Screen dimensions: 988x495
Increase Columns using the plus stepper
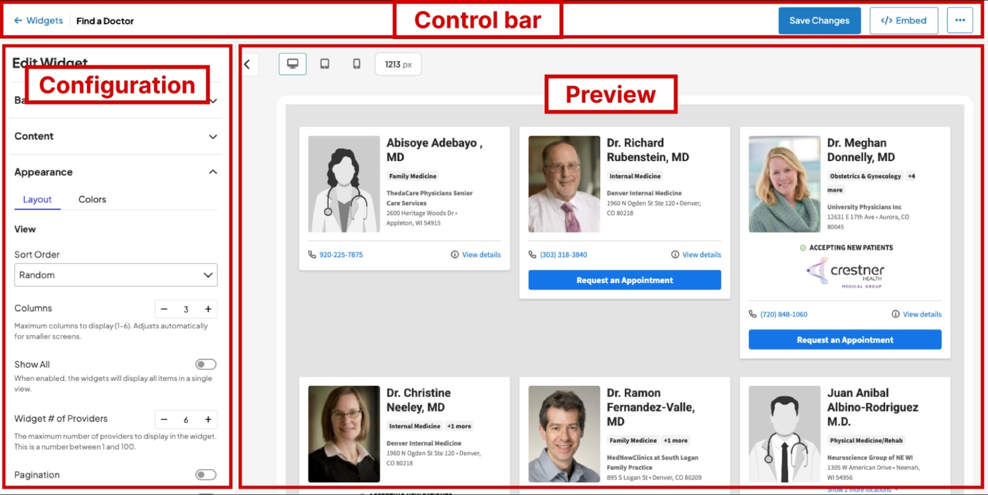pos(208,309)
